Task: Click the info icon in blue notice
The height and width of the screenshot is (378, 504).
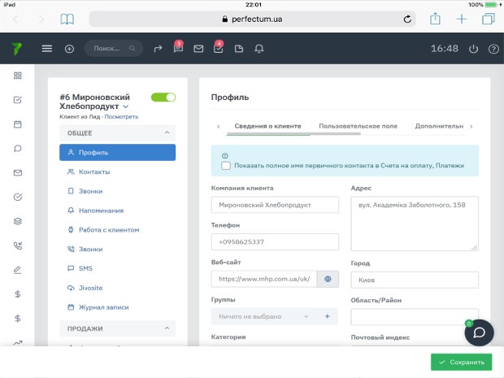Action: (x=225, y=155)
